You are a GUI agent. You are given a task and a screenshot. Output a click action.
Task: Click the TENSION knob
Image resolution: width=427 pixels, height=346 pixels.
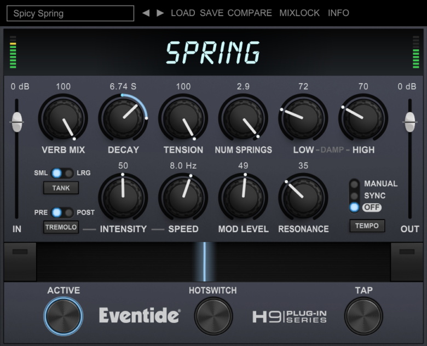coord(183,118)
